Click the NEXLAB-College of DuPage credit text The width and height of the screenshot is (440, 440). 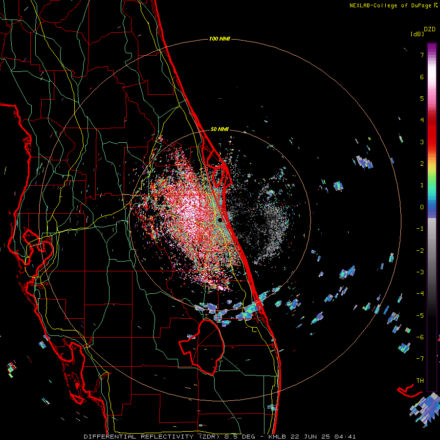391,5
